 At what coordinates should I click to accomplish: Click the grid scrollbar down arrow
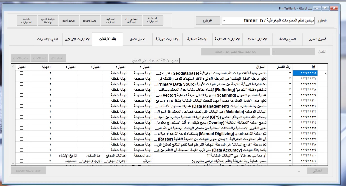click(x=13, y=163)
